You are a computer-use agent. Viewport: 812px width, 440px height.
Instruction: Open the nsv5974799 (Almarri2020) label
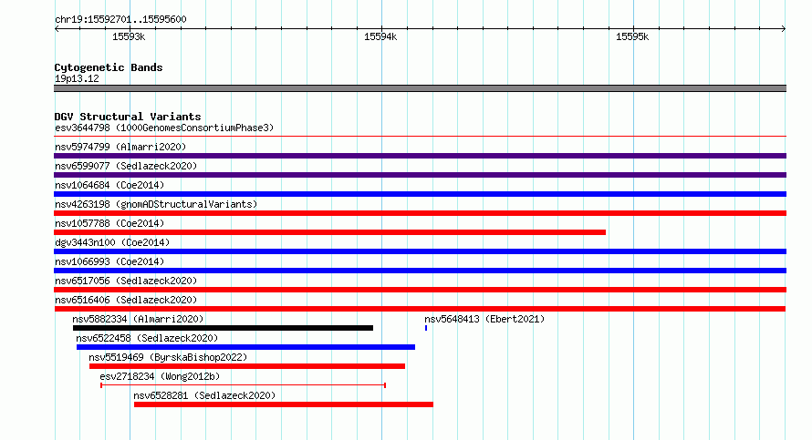pyautogui.click(x=120, y=147)
